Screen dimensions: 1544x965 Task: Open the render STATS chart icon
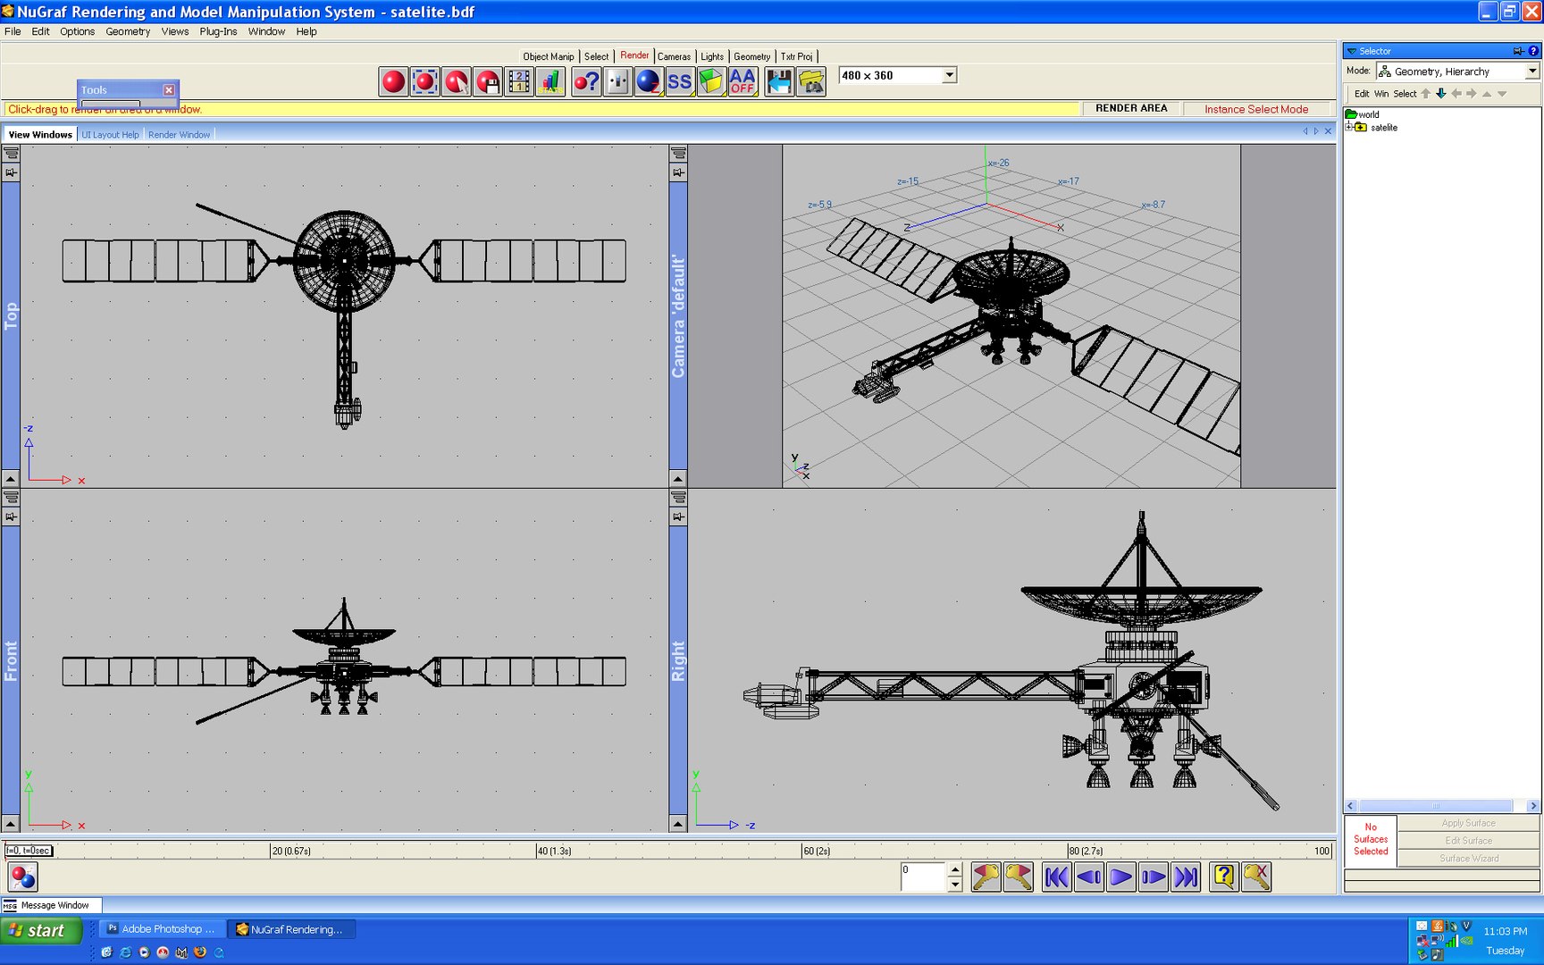tap(550, 82)
